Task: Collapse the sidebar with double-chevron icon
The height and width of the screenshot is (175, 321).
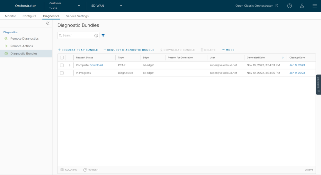Action: click(x=48, y=23)
